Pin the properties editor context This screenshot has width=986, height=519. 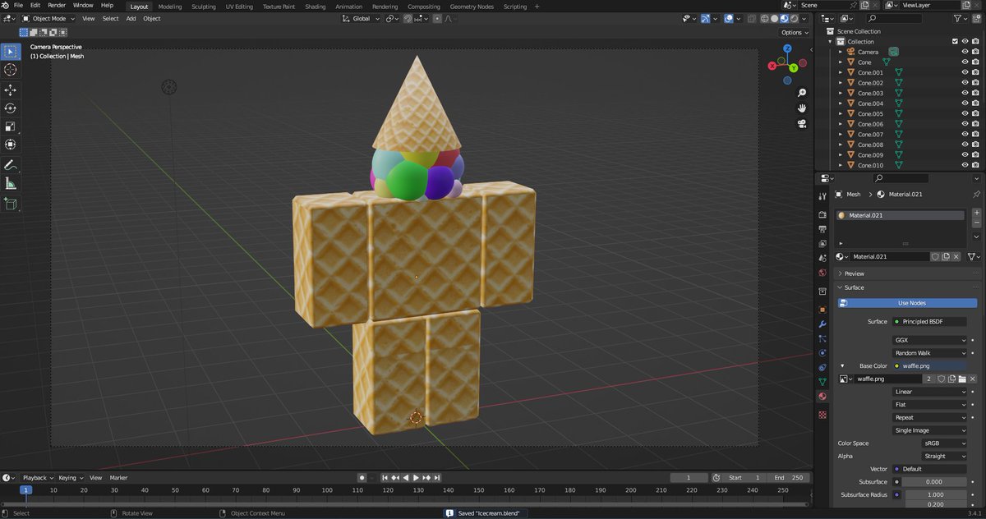pos(975,195)
